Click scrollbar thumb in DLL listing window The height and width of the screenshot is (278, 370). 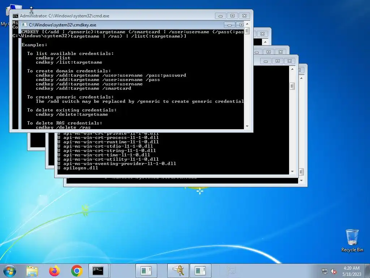(x=292, y=86)
